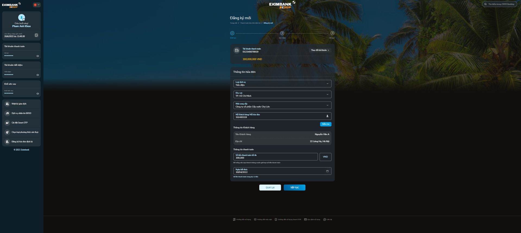This screenshot has width=521, height=233.
Task: Click the calendar icon in Ngày kết thúc field
Action: coord(327,171)
